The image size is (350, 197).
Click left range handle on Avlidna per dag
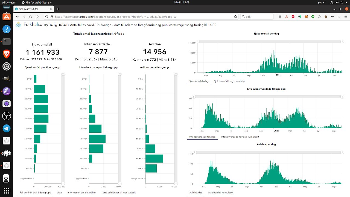[195, 152]
